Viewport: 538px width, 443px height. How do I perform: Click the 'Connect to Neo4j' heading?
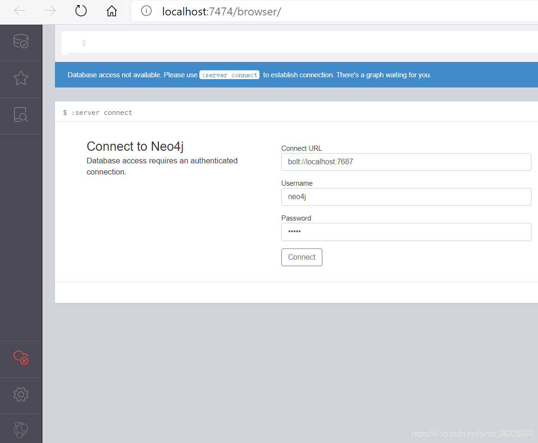[x=135, y=146]
